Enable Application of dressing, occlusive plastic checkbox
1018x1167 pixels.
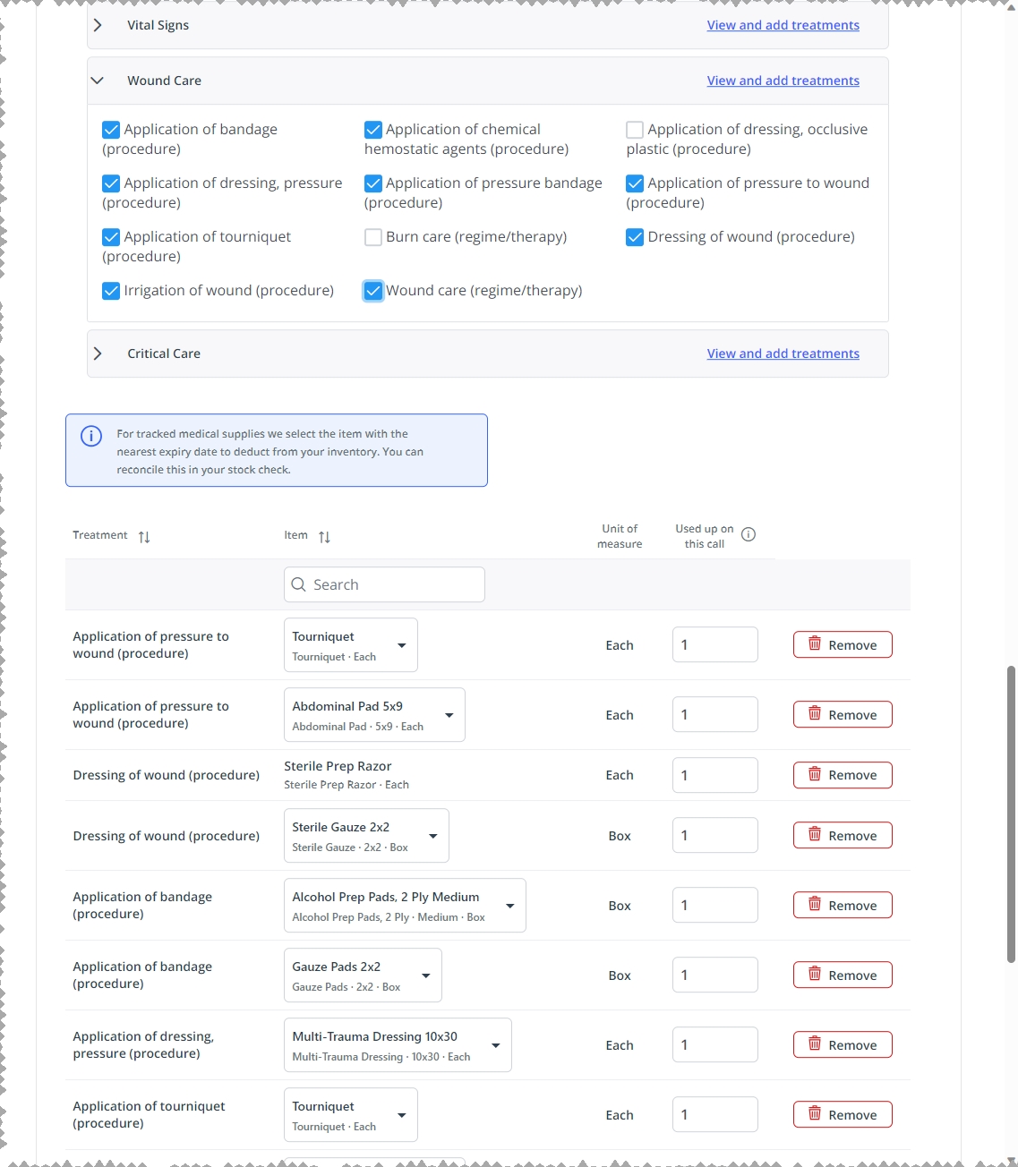pyautogui.click(x=635, y=130)
